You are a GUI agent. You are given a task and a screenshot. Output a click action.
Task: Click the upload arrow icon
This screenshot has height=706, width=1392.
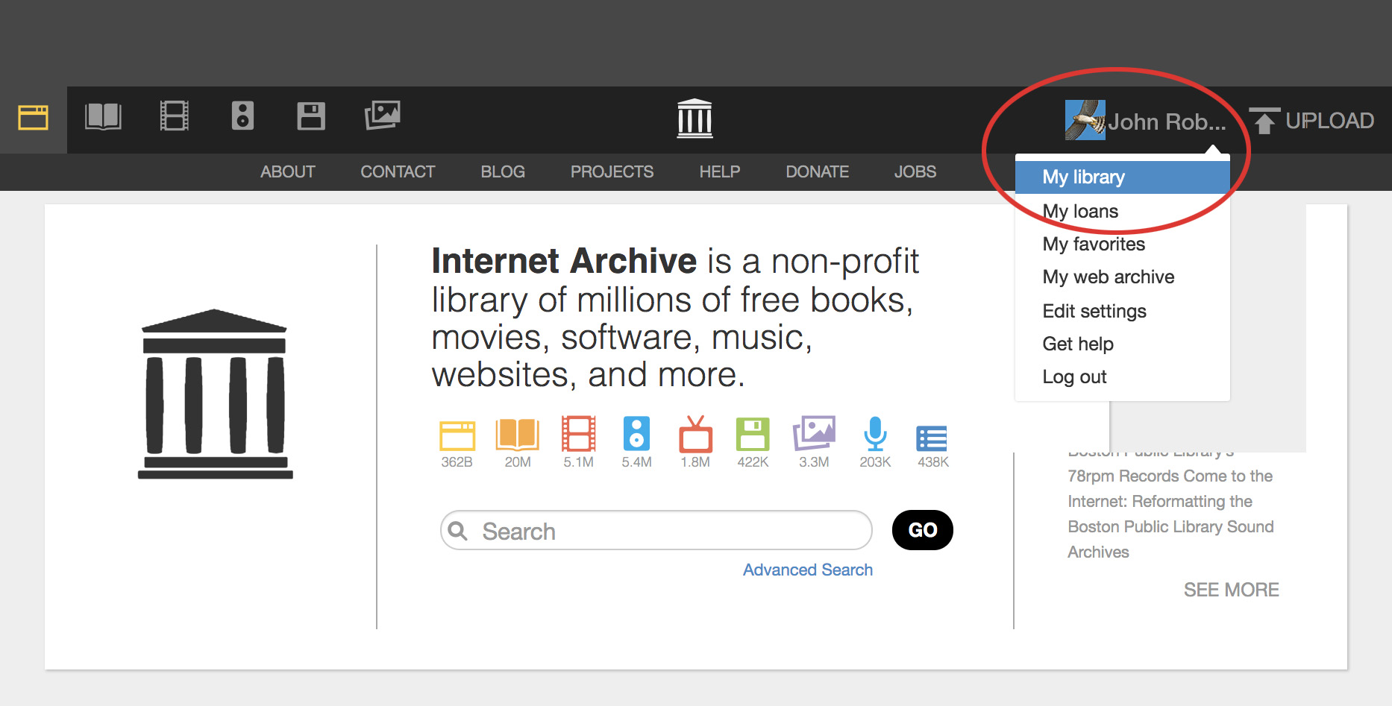tap(1264, 121)
